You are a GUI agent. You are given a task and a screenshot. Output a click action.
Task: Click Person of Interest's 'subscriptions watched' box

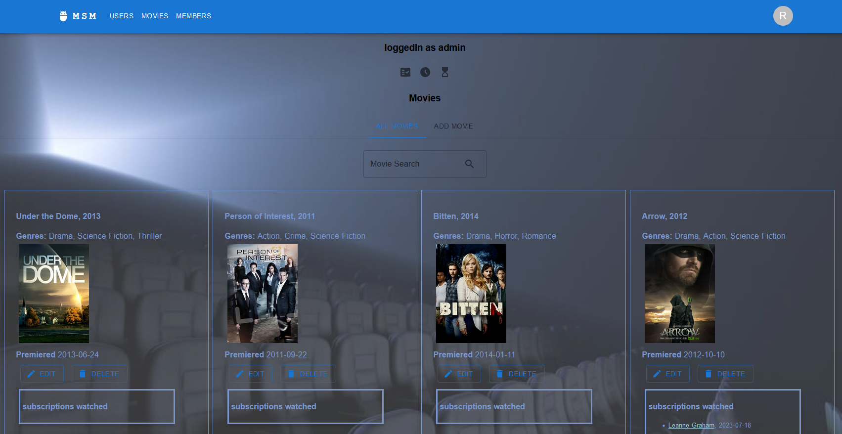(306, 406)
